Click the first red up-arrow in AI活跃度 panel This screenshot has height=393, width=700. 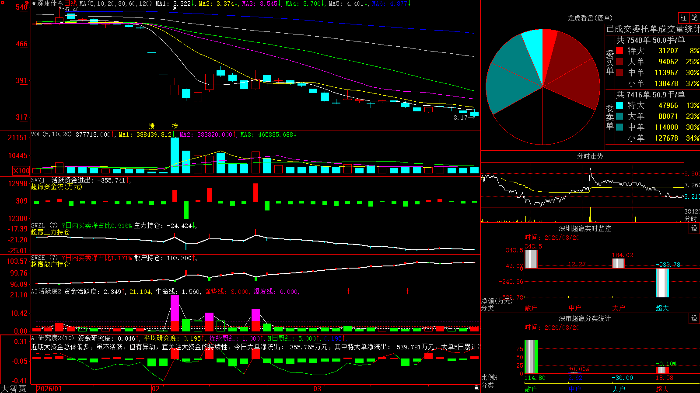349,291
